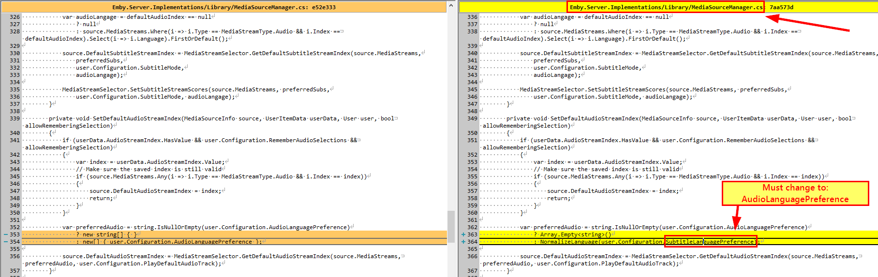
Task: Click 'preferredSubs,' on left pane line 331
Action: coord(100,60)
